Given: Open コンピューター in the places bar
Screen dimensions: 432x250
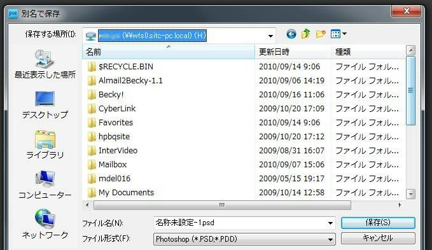Looking at the screenshot, I should (x=45, y=185).
